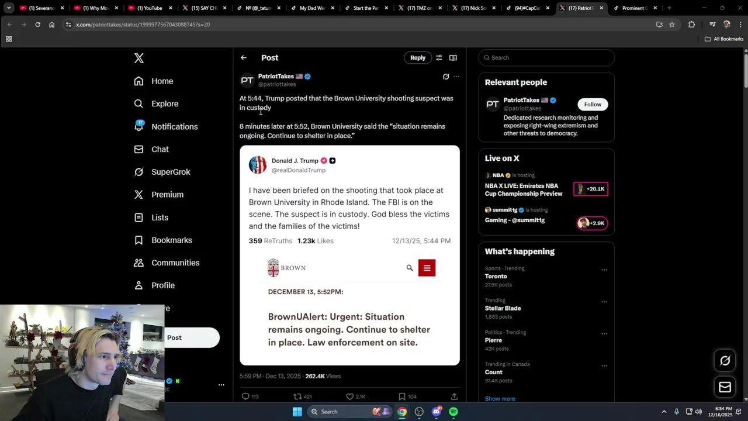Open the reply sort filter icon
Screen dimensions: 748x421
(439, 58)
